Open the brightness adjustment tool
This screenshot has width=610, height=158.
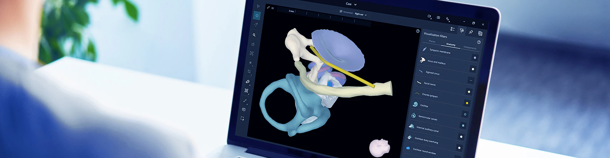pyautogui.click(x=250, y=63)
